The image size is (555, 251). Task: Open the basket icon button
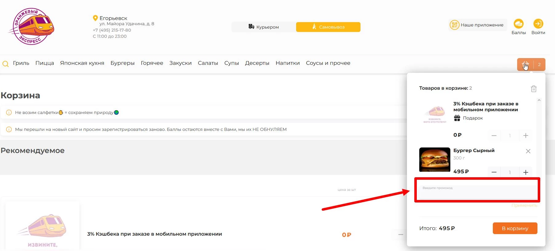click(525, 65)
